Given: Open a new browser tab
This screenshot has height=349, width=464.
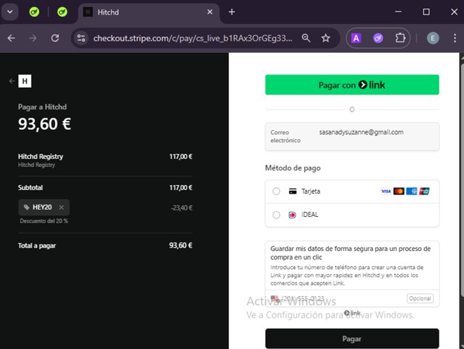Looking at the screenshot, I should click(232, 12).
